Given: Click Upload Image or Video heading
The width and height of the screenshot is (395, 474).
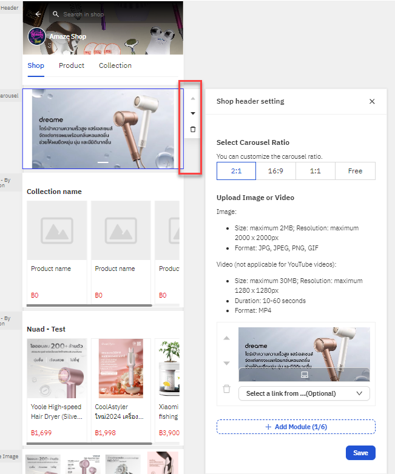Looking at the screenshot, I should [x=255, y=198].
